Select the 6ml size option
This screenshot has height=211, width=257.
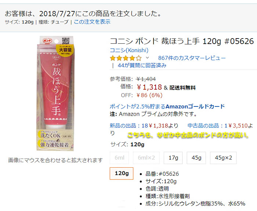coord(119,158)
